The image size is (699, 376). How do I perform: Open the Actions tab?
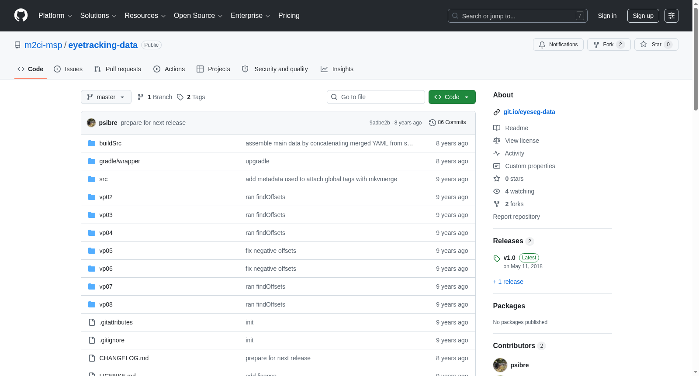169,69
